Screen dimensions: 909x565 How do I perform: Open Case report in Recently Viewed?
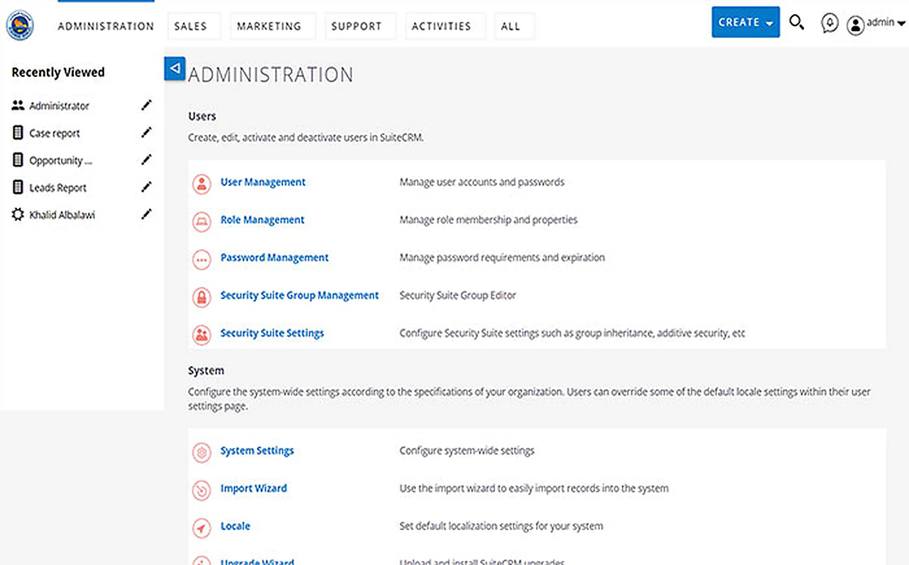[x=55, y=133]
